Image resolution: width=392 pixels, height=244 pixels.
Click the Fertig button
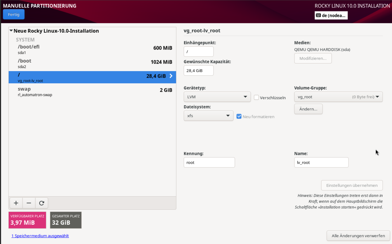(14, 14)
